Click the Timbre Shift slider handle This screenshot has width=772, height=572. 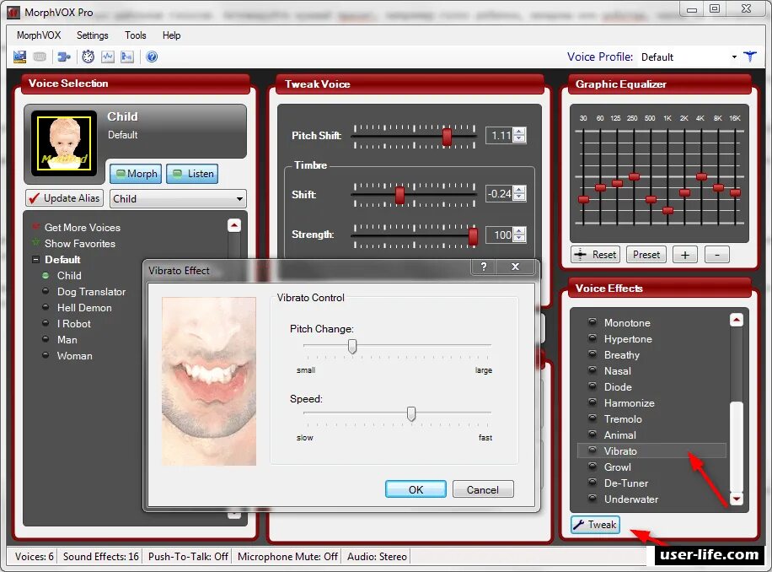tap(399, 195)
